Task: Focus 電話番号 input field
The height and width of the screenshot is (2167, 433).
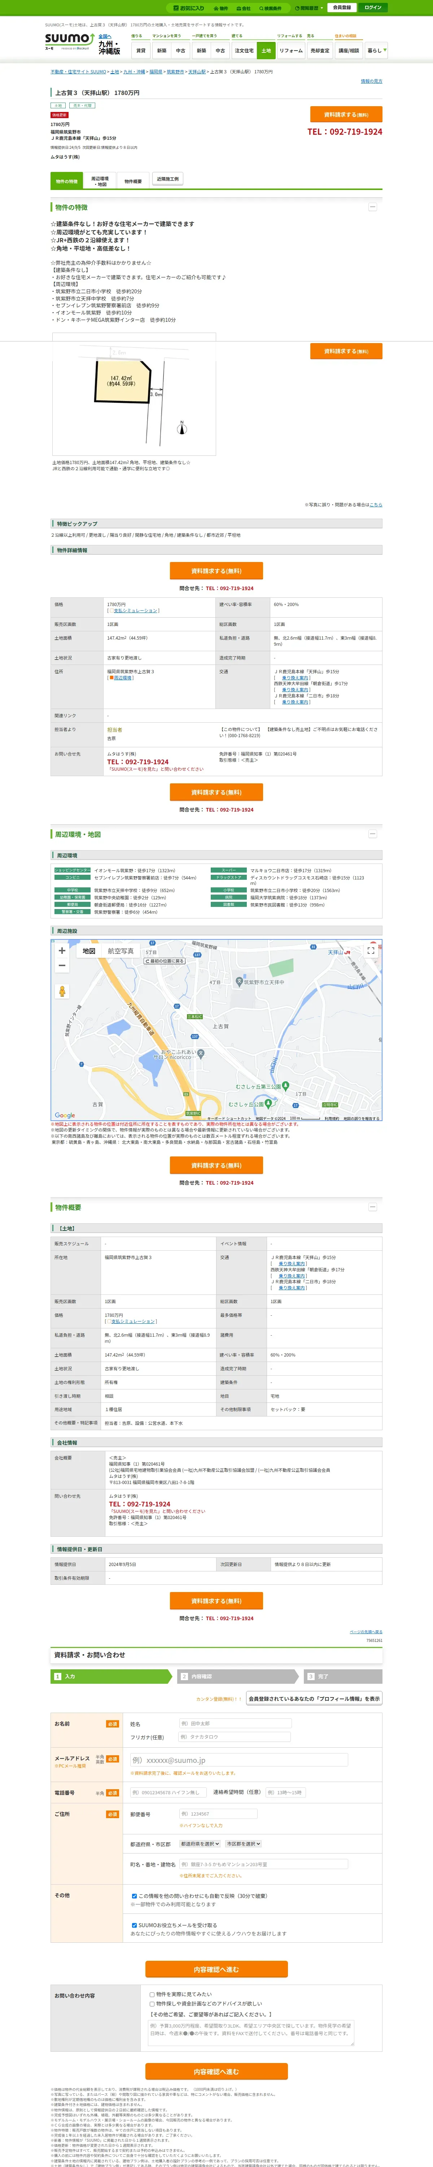Action: coord(168,1793)
